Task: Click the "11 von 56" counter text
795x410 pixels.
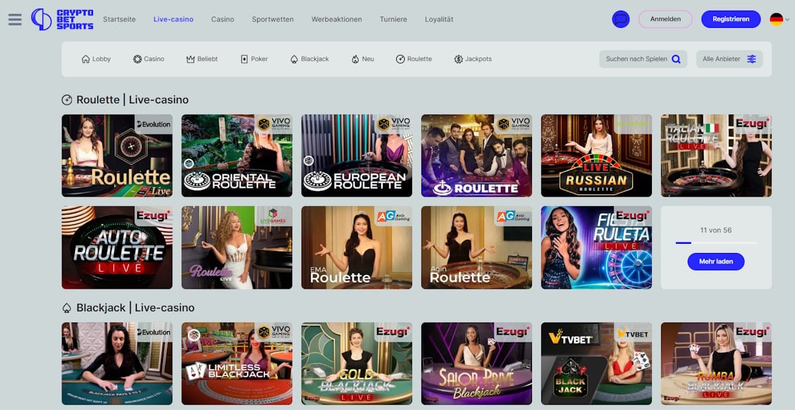Action: [x=715, y=231]
